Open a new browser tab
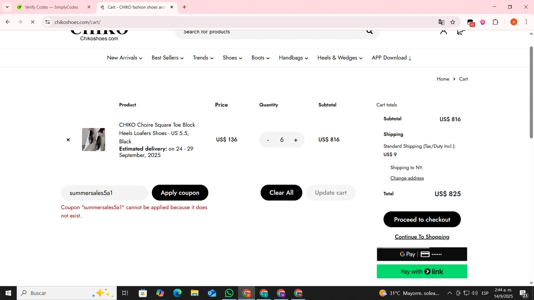This screenshot has height=300, width=534. (x=184, y=7)
